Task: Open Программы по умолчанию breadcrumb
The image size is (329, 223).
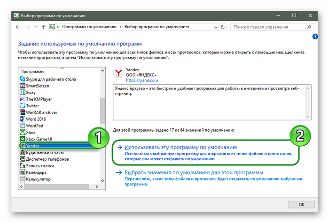Action: point(89,27)
